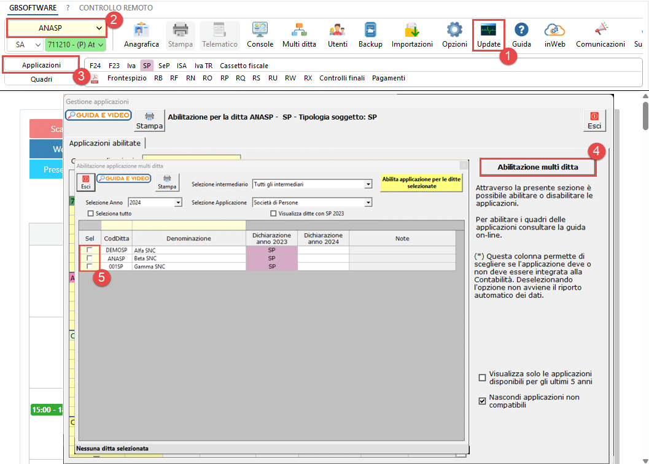Expand the ANASP company dropdown
The image size is (649, 464).
coord(99,28)
